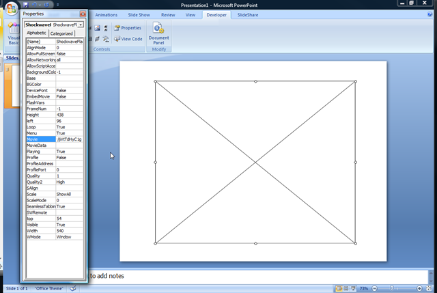
Task: Click the BackgroundColor property row
Action: tap(55, 72)
